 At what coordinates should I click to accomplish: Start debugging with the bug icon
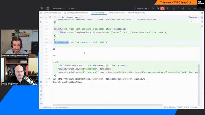(158, 9)
